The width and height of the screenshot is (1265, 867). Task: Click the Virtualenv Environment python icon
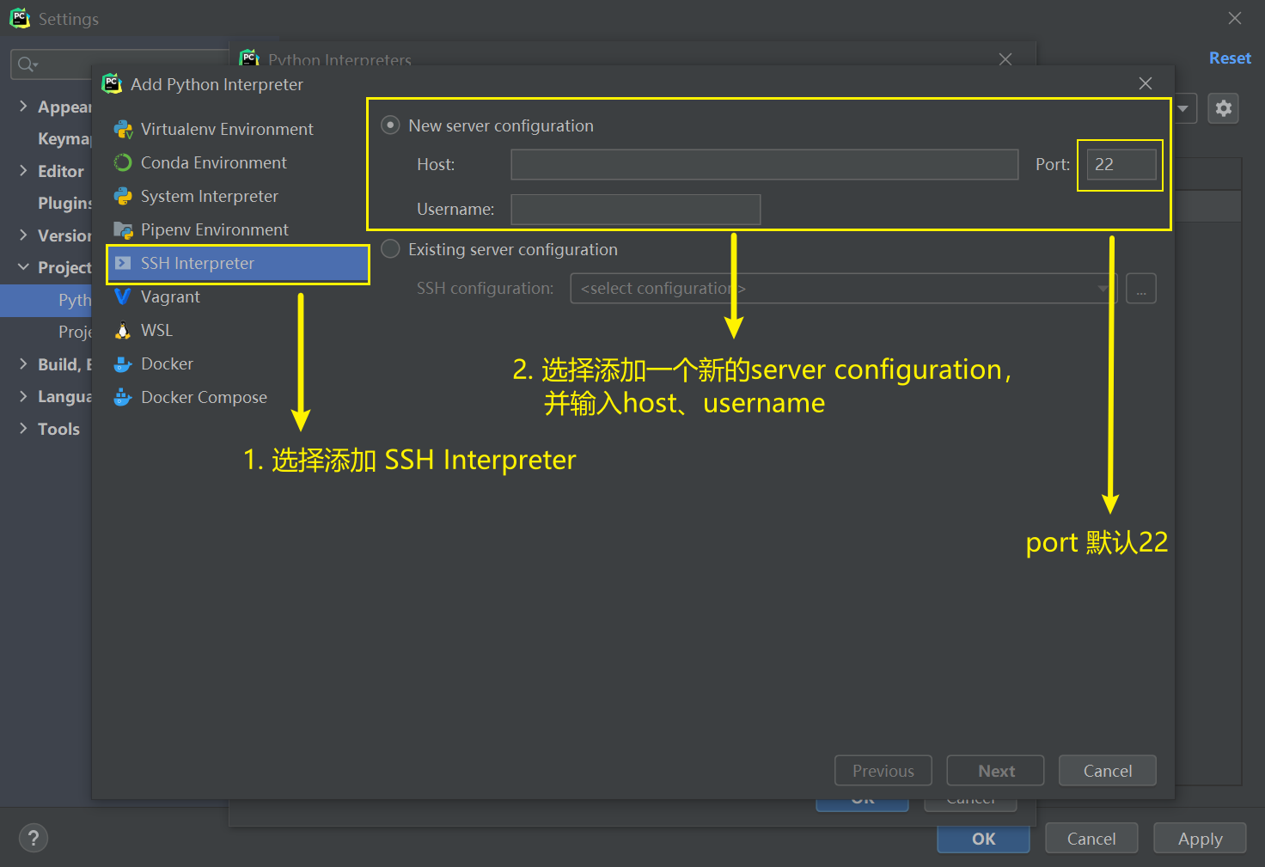123,130
